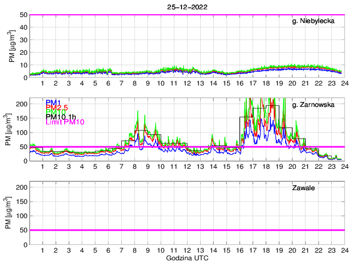The image size is (351, 263).
Task: Click hour 24 tick under the Niebylecka plot
Action: (344, 83)
